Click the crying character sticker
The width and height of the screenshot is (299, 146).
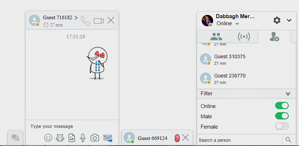point(97,63)
